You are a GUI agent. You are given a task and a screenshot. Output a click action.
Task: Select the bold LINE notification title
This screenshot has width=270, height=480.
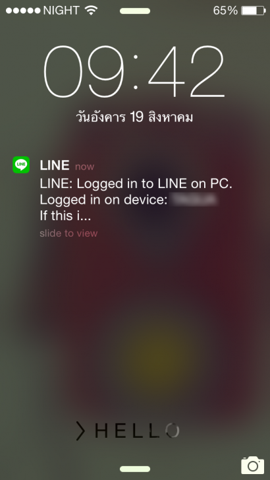[x=55, y=165]
